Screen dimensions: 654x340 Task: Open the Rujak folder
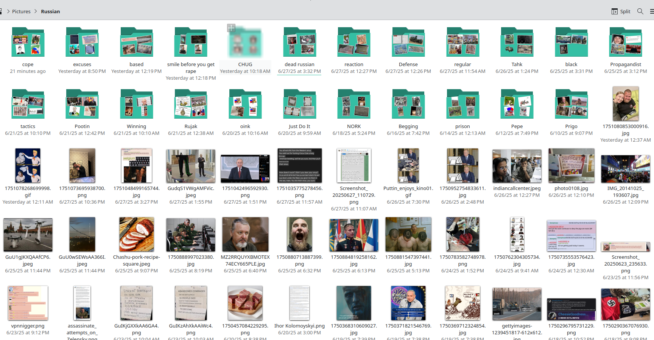coord(191,104)
